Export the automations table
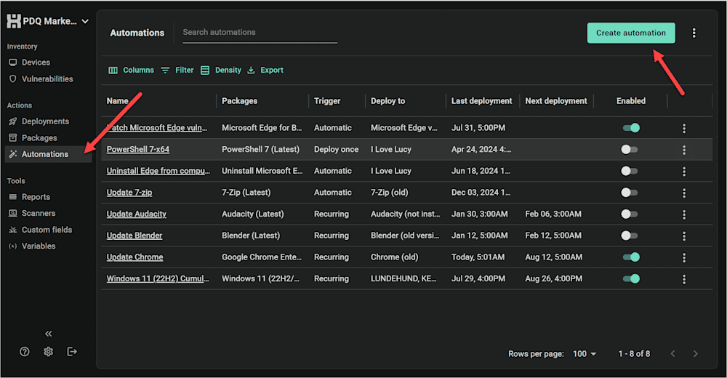Screen dimensions: 727x378 tap(265, 70)
